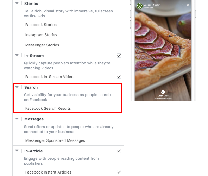The height and width of the screenshot is (176, 208).
Task: Open the three-dot menu on story preview
Action: pos(183,5)
